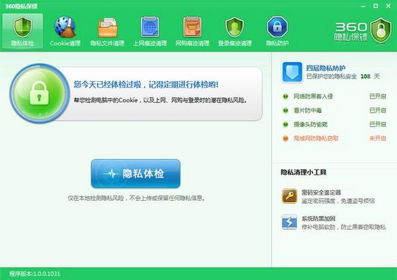Screen dimensions: 397x280
Task: Click the green dot beside 网络防黑客入侵
Action: (286, 96)
